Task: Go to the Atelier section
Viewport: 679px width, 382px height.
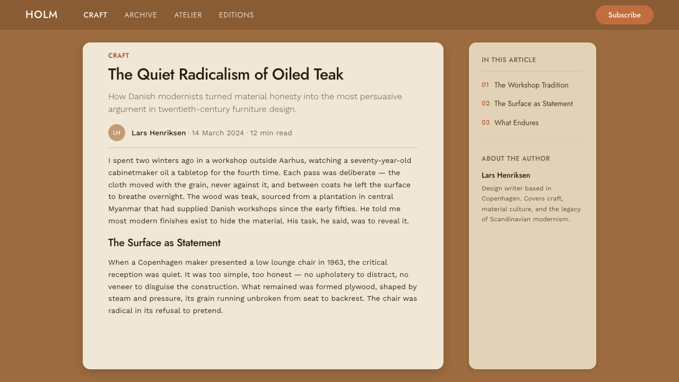Action: coord(188,15)
